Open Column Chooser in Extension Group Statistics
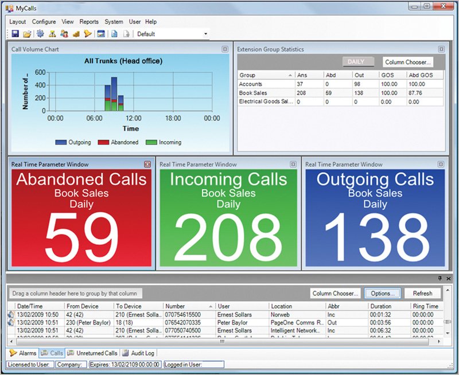Viewport: 459px width, 375px height. coord(408,62)
